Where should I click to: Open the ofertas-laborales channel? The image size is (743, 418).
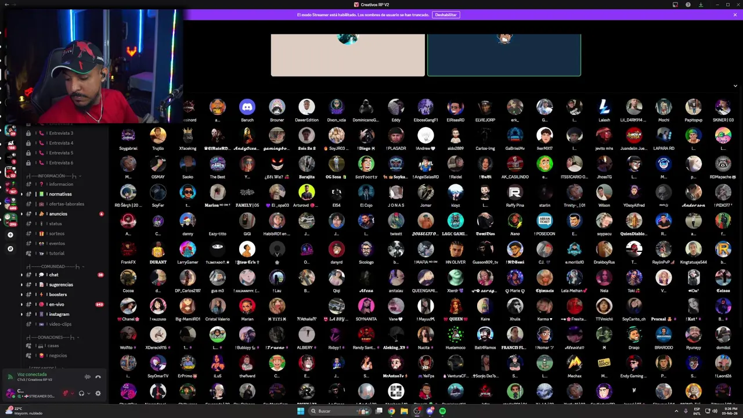click(61, 204)
